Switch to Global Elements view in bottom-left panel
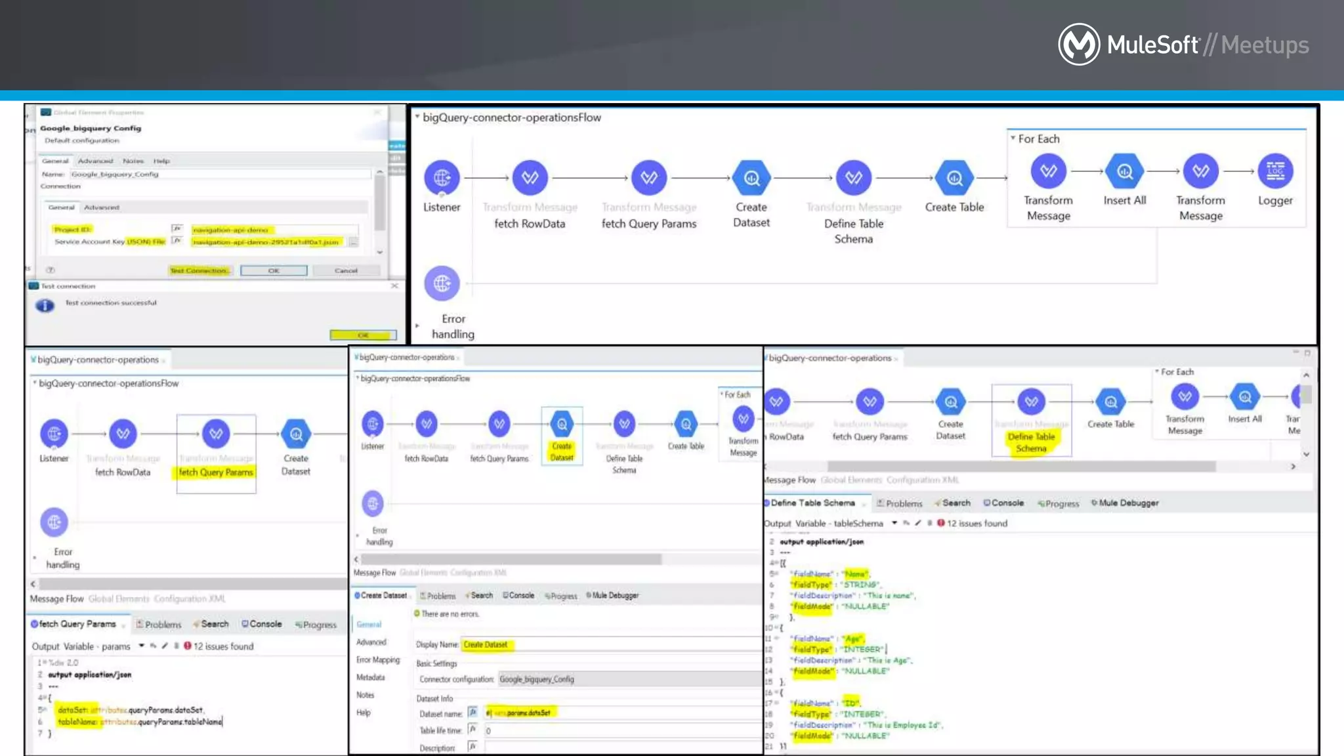 [119, 598]
